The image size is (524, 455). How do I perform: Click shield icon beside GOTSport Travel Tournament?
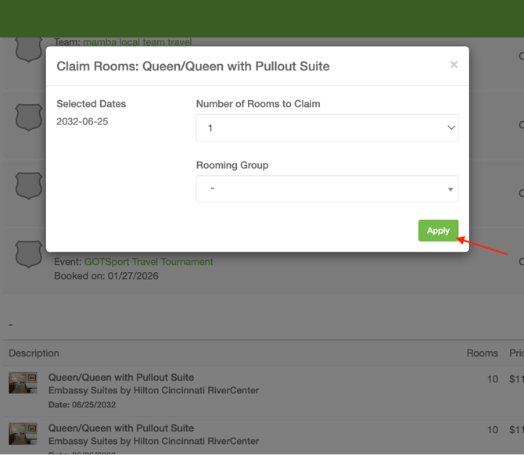tap(29, 254)
